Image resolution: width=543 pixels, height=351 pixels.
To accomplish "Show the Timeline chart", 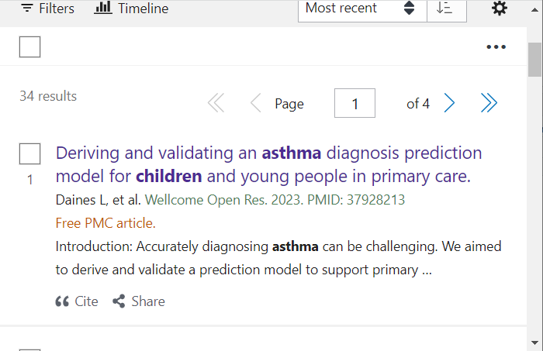I will pos(131,9).
